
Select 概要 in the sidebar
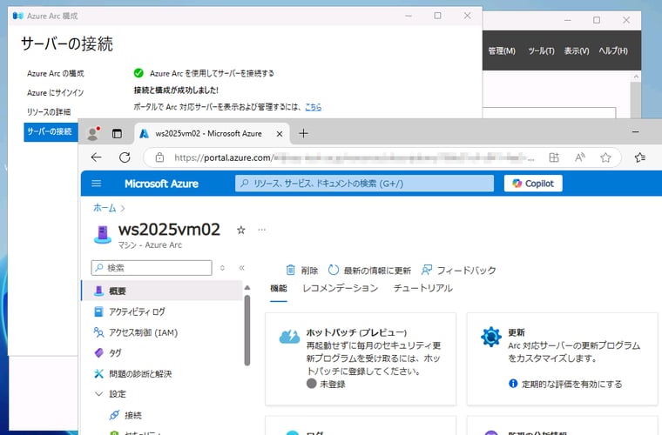(x=162, y=291)
